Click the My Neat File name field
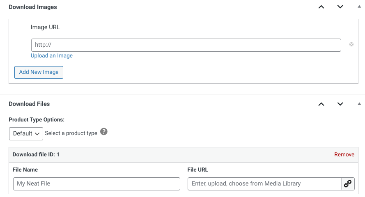This screenshot has width=365, height=197. tap(96, 184)
